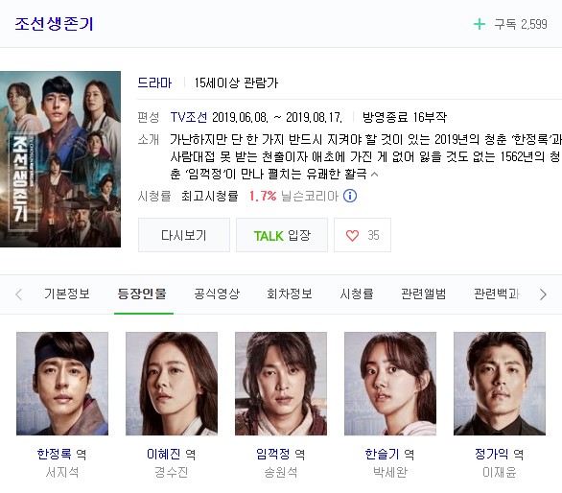Select the 회차정보 tab

click(290, 294)
